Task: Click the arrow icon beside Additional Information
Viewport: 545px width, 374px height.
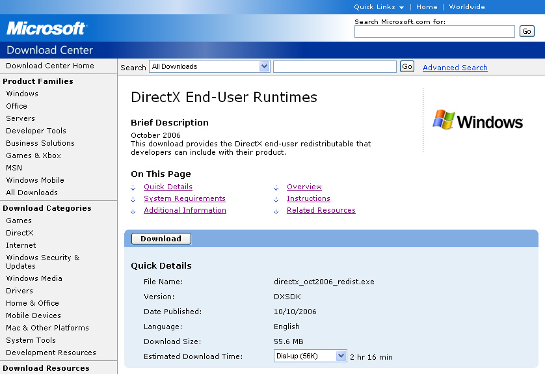Action: [x=133, y=211]
